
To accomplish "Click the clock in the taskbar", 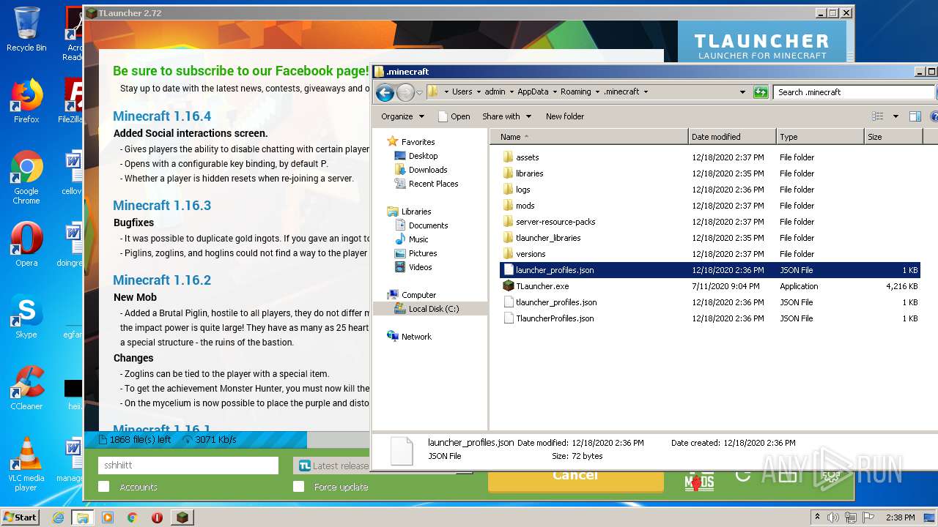I will pos(901,517).
